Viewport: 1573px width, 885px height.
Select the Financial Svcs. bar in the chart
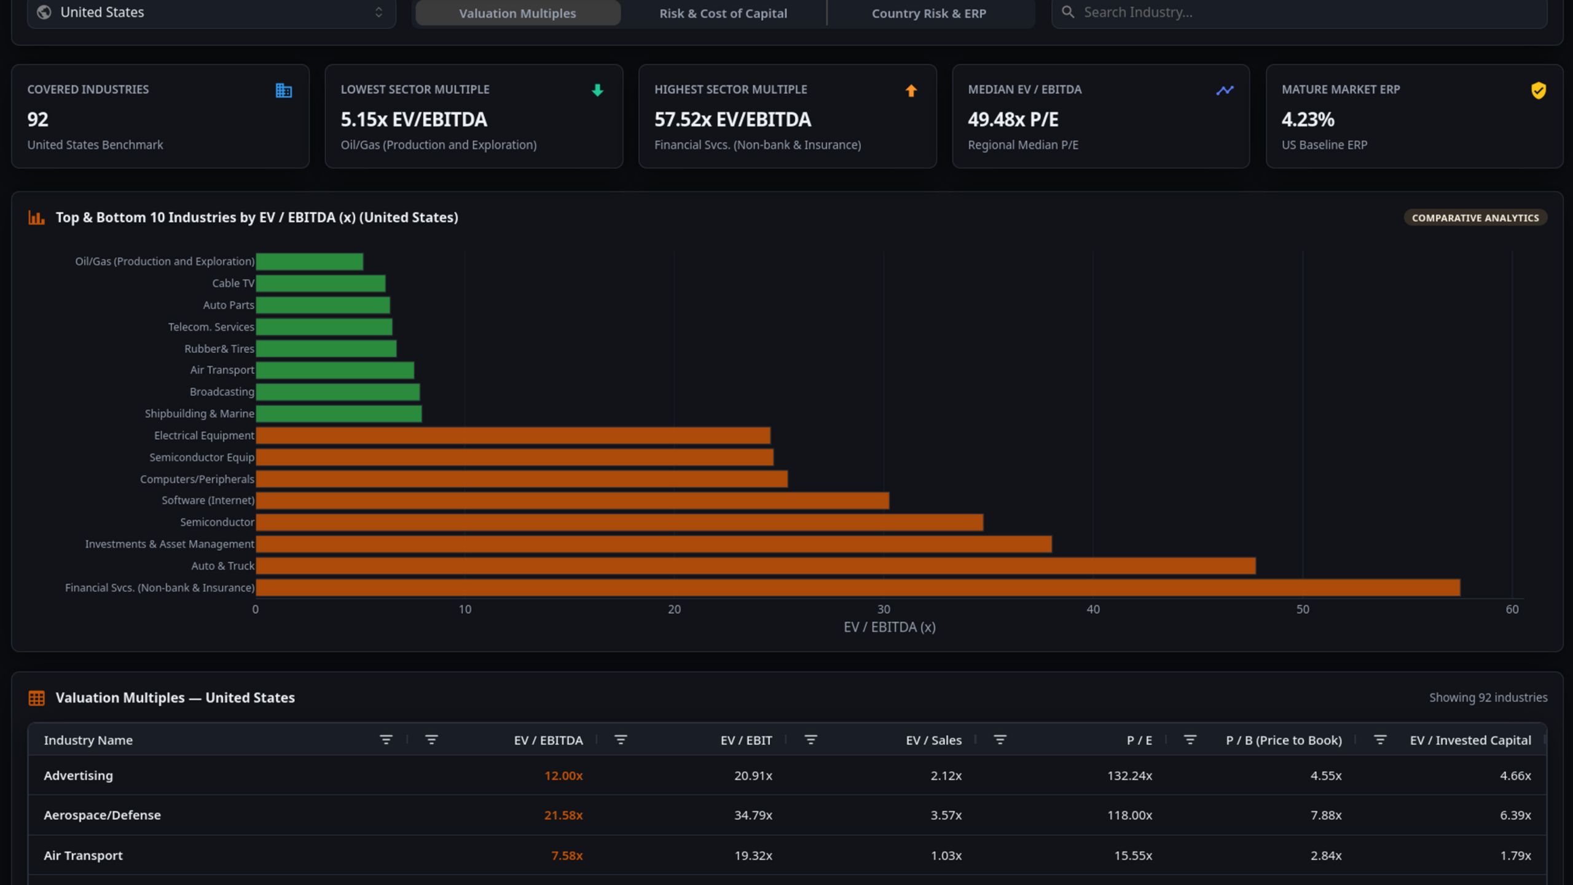pyautogui.click(x=858, y=588)
